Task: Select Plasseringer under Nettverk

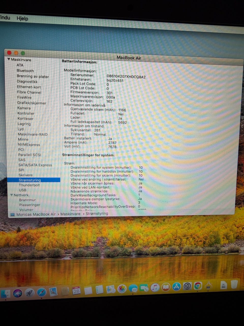Action: [x=30, y=205]
